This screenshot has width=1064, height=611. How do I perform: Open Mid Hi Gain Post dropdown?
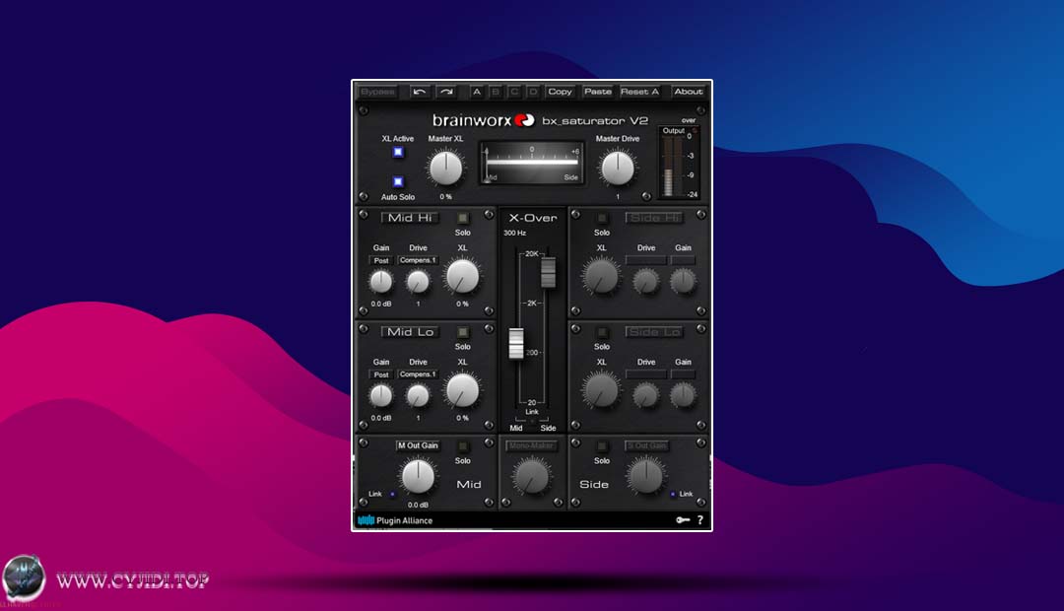(381, 261)
